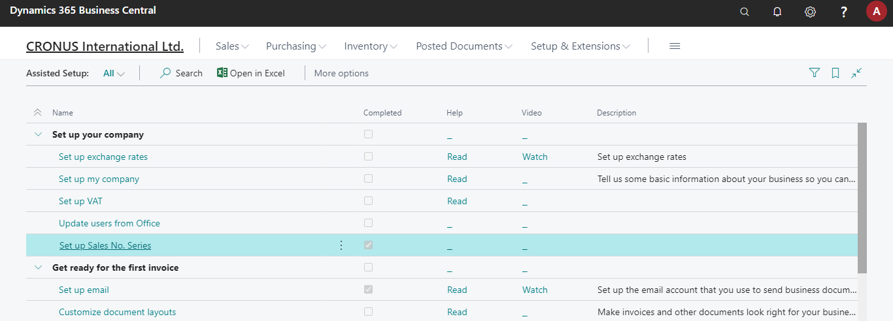Open Customize document layouts link
The height and width of the screenshot is (321, 893).
(118, 312)
